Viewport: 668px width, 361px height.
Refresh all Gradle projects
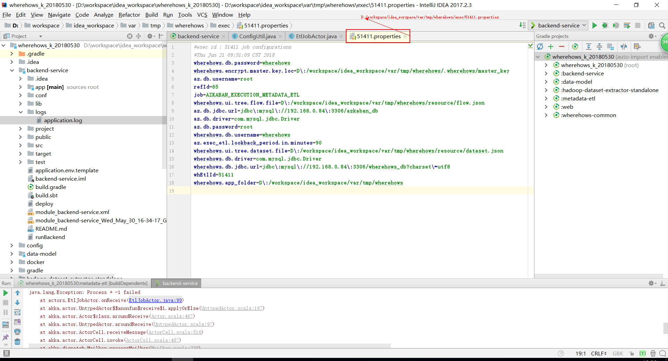(x=540, y=47)
